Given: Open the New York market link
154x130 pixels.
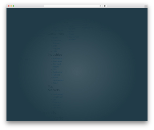Looking at the screenshot, I should coord(57,108).
